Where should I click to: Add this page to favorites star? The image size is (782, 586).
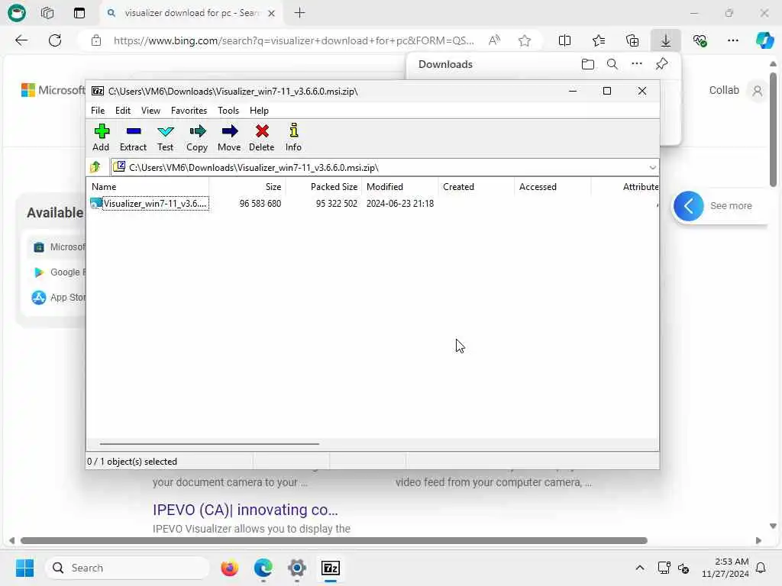[524, 40]
